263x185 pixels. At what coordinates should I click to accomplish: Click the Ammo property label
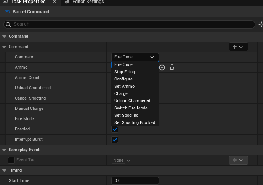[x=21, y=67]
